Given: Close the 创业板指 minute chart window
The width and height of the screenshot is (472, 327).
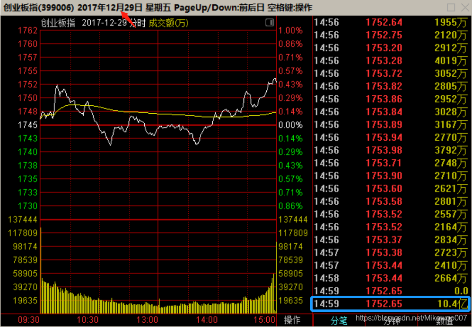Looking at the screenshot, I should point(465,7).
